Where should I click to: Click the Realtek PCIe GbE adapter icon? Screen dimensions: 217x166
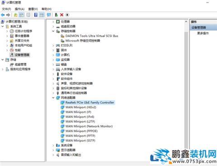[62, 102]
